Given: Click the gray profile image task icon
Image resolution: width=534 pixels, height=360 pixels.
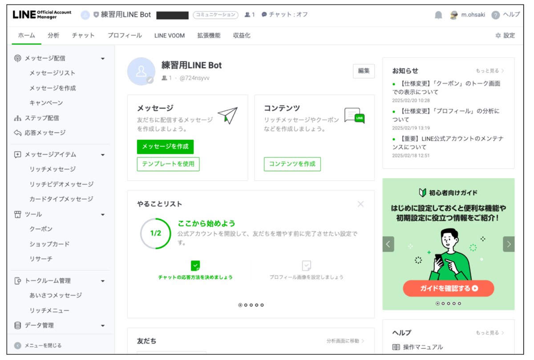Looking at the screenshot, I should tap(306, 266).
